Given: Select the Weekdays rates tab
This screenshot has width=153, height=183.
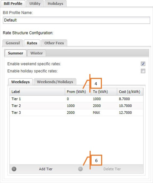Looking at the screenshot, I should [20, 82].
